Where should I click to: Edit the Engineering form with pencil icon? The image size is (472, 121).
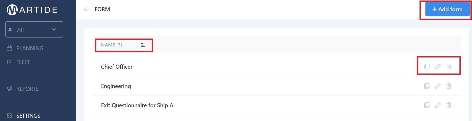click(438, 86)
